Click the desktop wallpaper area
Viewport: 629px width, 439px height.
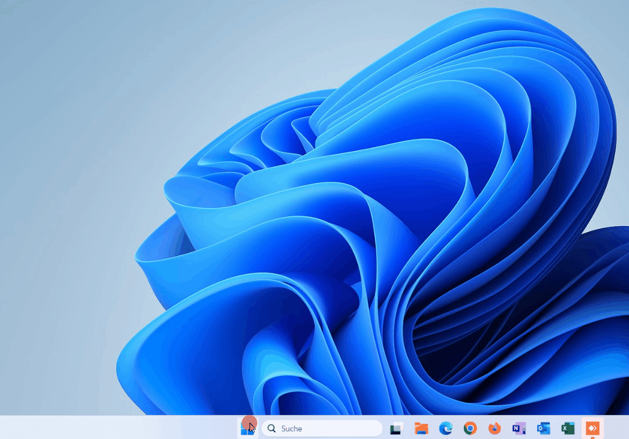click(313, 209)
